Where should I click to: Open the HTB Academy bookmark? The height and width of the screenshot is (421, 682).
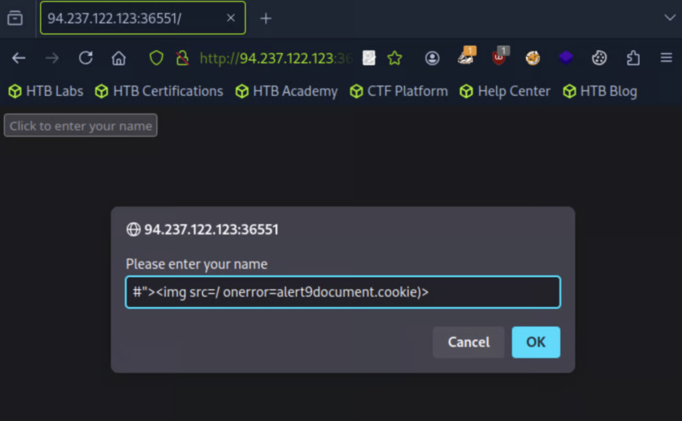(286, 91)
